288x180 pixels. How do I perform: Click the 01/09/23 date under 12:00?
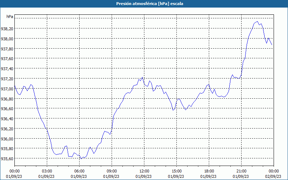coord(143,176)
